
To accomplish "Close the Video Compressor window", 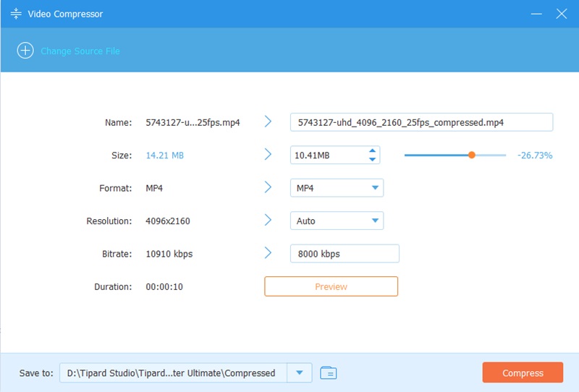I will point(562,14).
